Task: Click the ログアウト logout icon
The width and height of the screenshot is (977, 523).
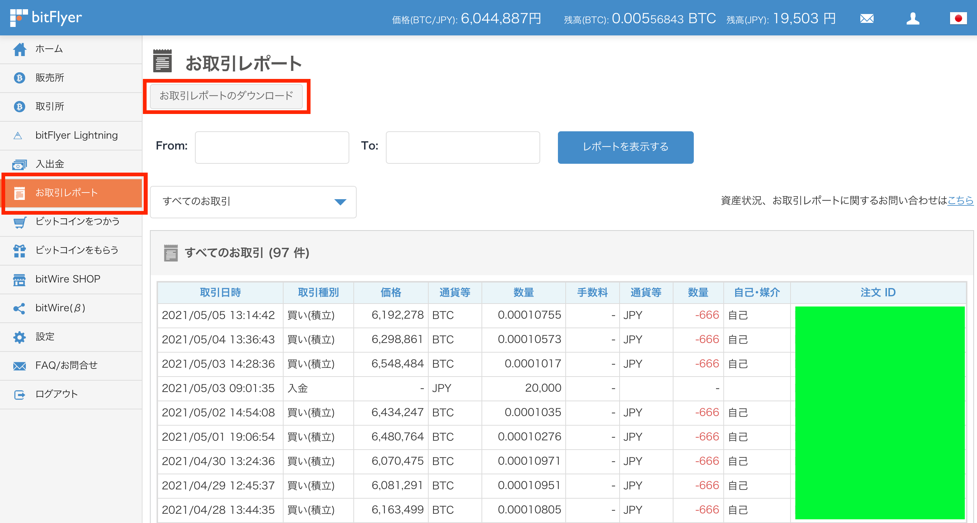Action: (19, 394)
